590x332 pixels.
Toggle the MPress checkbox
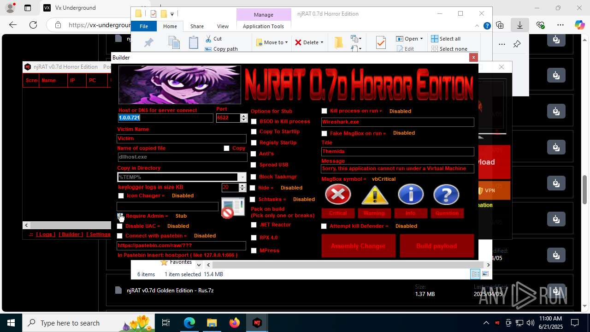(254, 251)
